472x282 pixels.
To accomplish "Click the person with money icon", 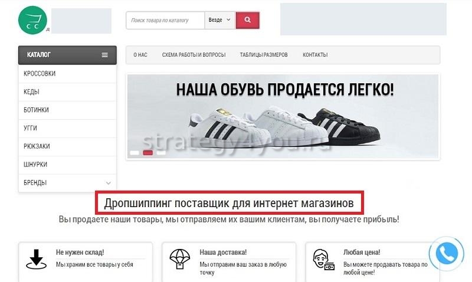I will tap(324, 260).
